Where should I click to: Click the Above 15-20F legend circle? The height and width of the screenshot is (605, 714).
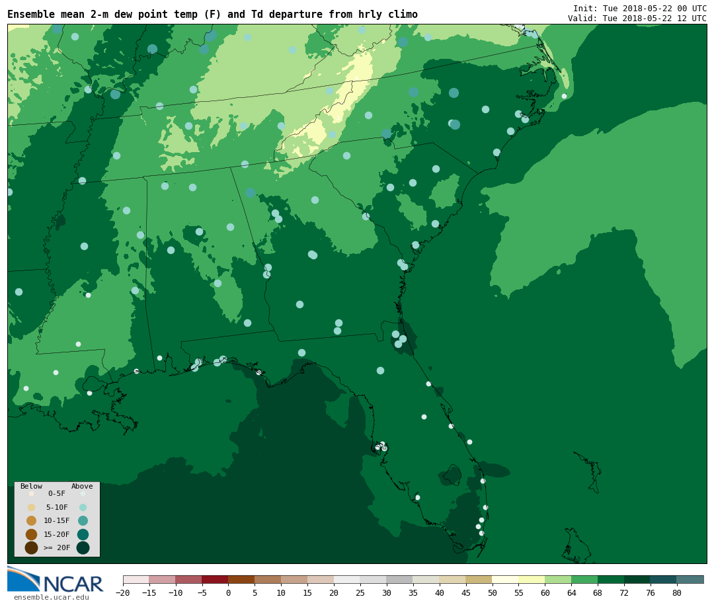pyautogui.click(x=83, y=534)
